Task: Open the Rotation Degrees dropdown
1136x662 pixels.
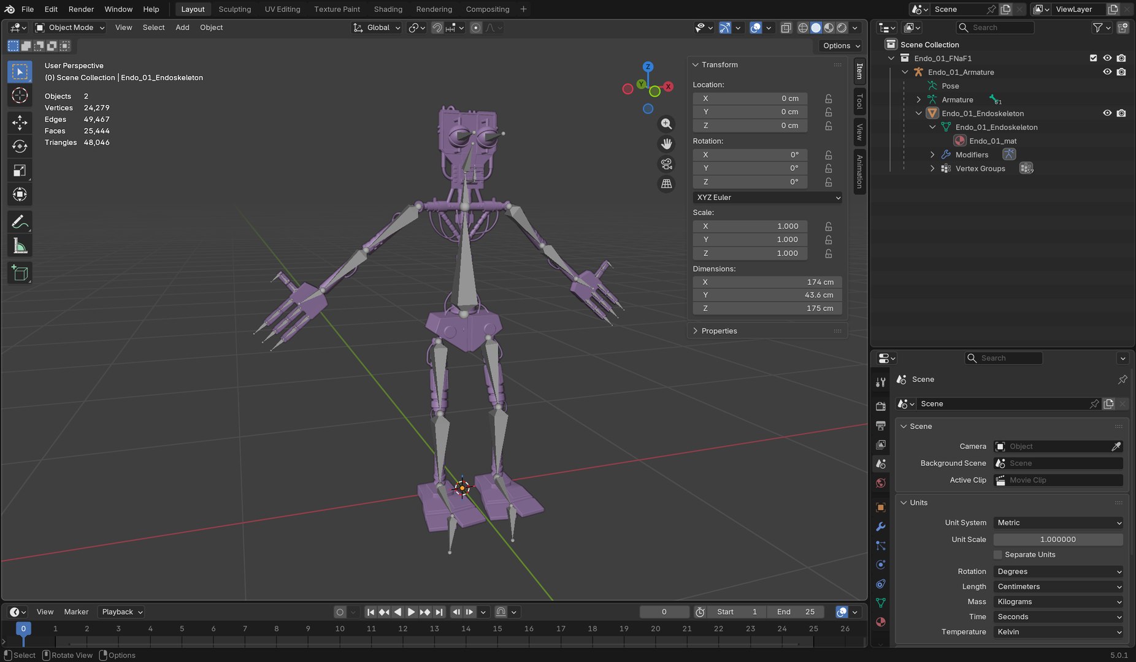Action: [x=1058, y=571]
